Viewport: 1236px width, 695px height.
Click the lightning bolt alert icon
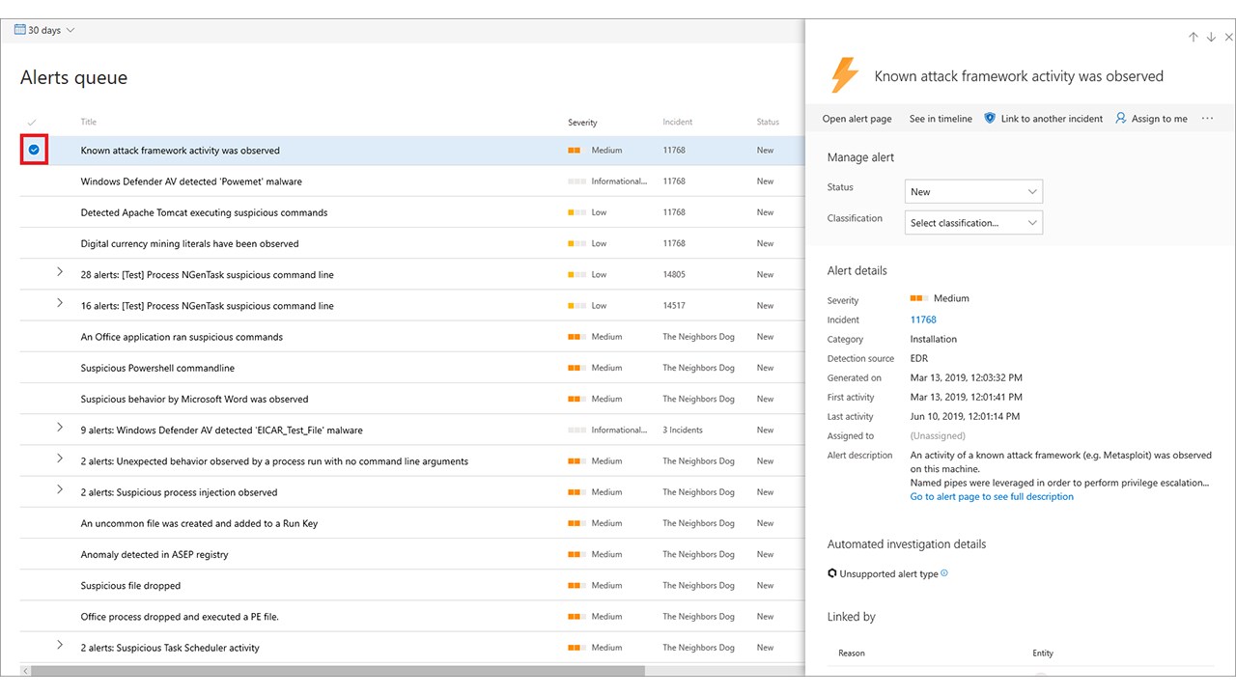click(x=845, y=75)
